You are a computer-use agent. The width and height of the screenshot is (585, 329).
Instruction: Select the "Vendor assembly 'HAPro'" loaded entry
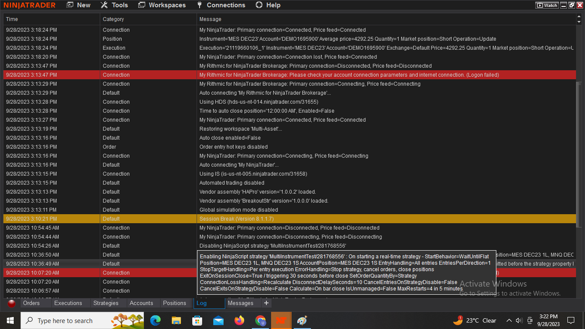point(258,192)
